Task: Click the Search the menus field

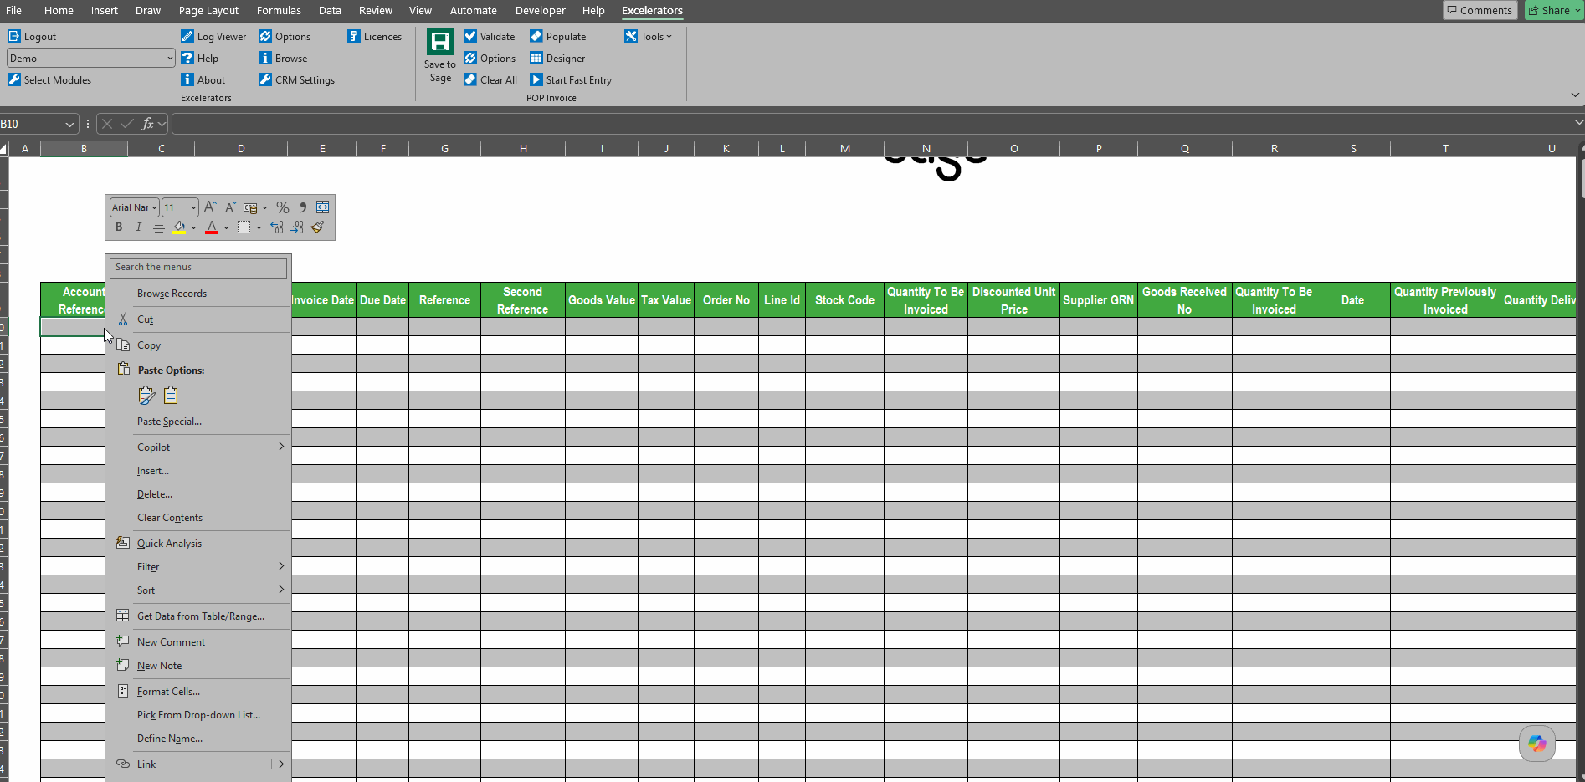Action: click(x=198, y=268)
